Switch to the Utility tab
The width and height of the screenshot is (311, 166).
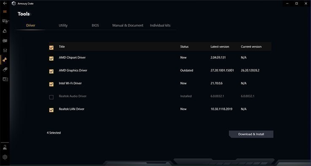tap(63, 25)
